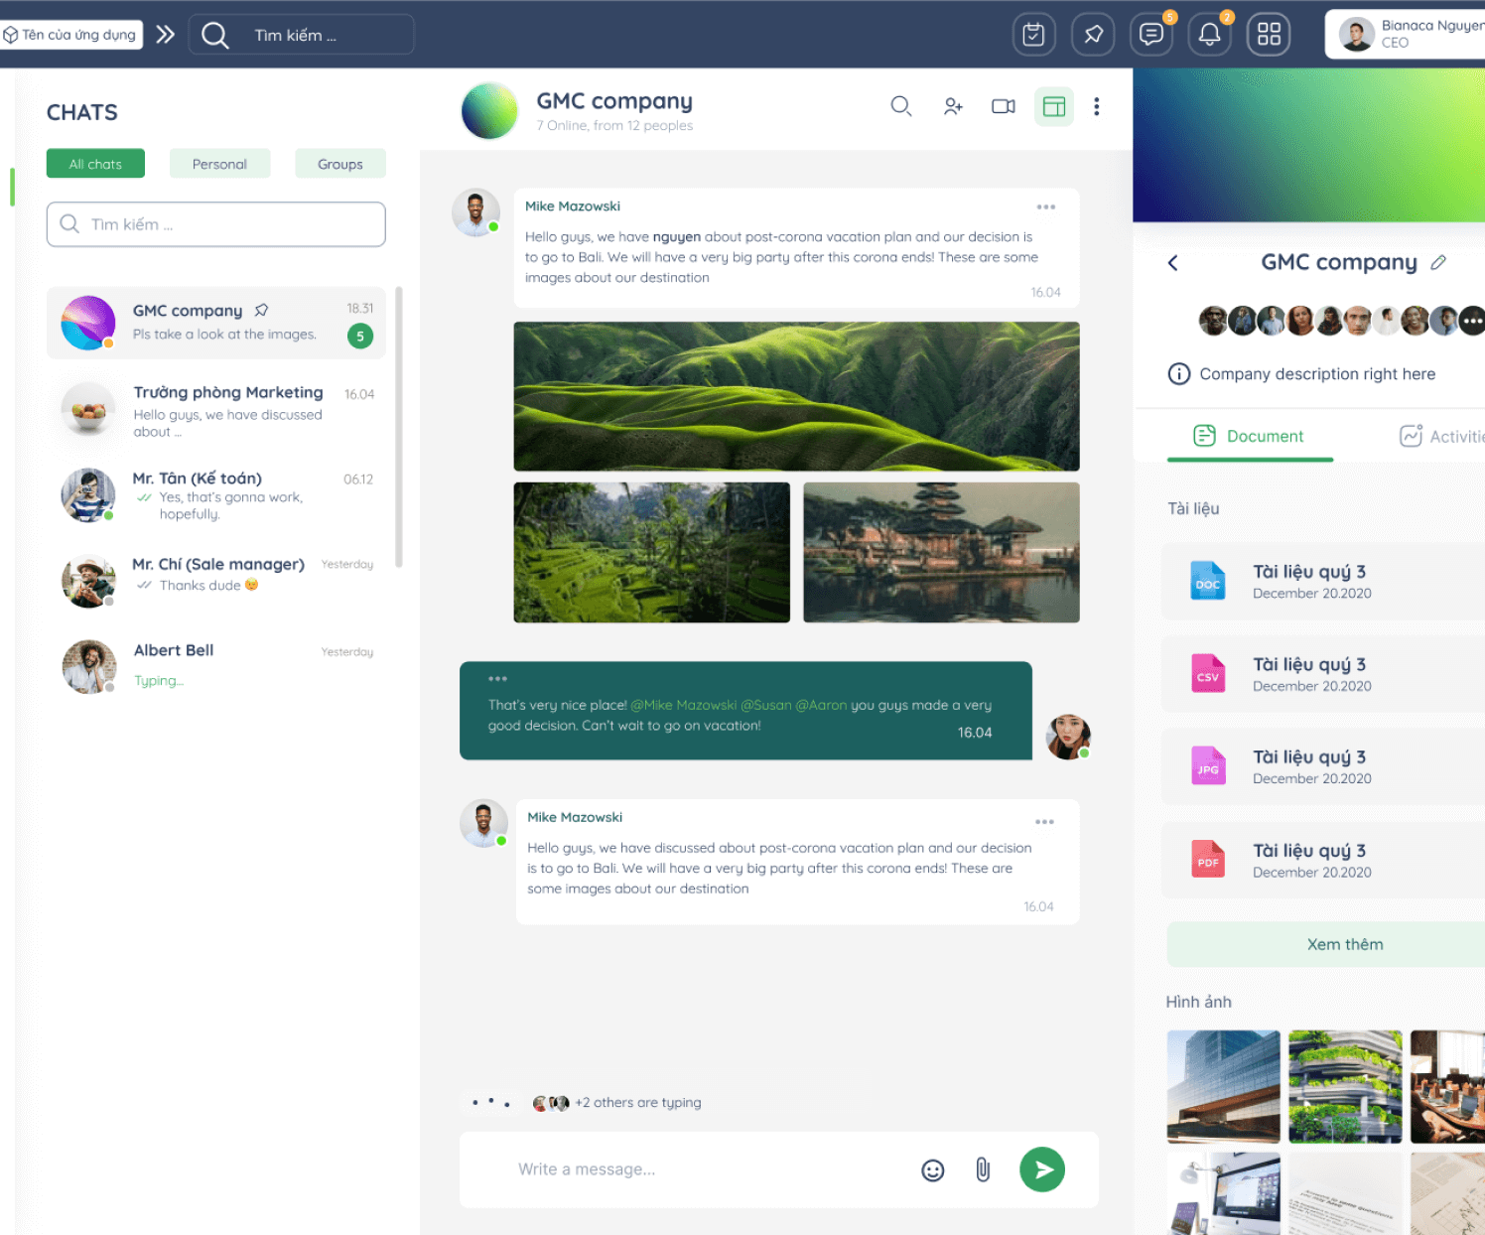Open the three-dot menu in the chat header
Image resolution: width=1485 pixels, height=1235 pixels.
(x=1096, y=106)
